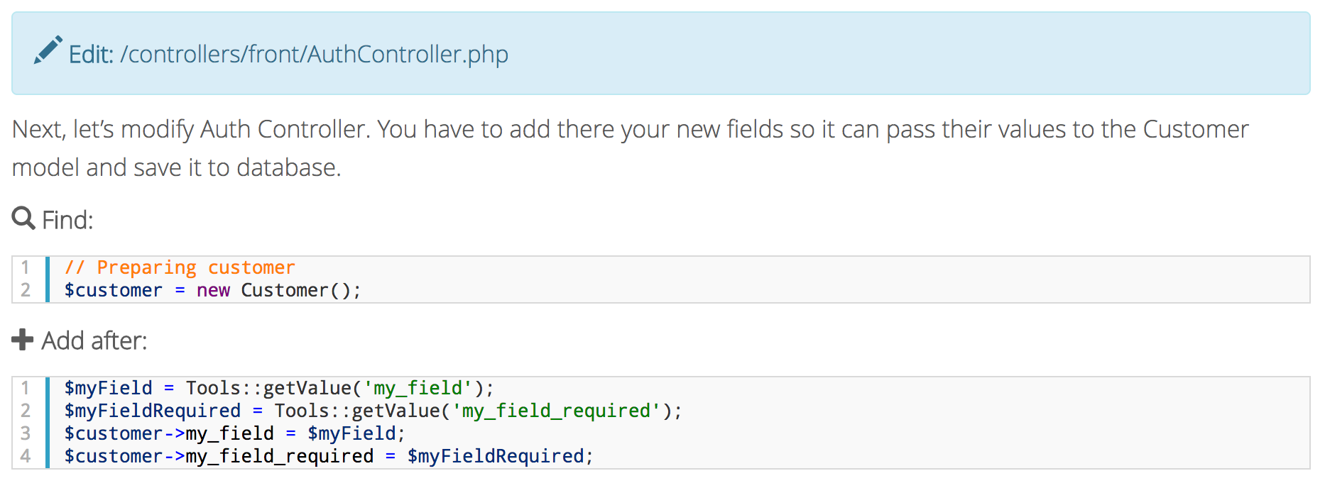This screenshot has width=1325, height=488.
Task: Click the pencil edit icon
Action: pos(48,51)
